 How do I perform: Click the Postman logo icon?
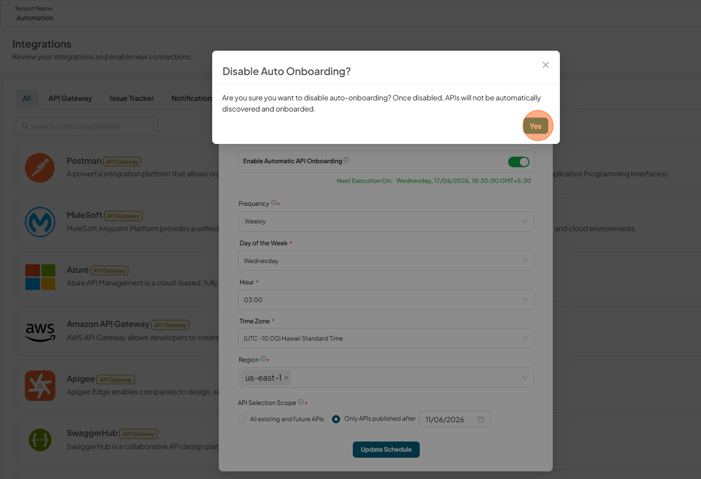40,168
